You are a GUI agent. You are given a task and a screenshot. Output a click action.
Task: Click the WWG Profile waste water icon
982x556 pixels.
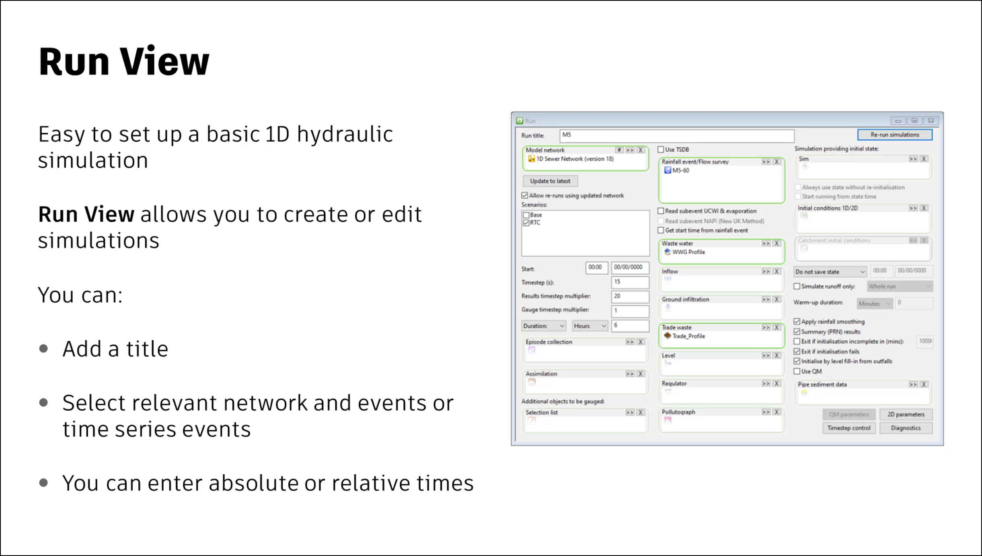tap(667, 252)
